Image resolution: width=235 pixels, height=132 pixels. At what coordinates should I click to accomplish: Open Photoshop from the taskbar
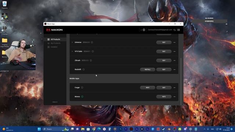(x=120, y=129)
